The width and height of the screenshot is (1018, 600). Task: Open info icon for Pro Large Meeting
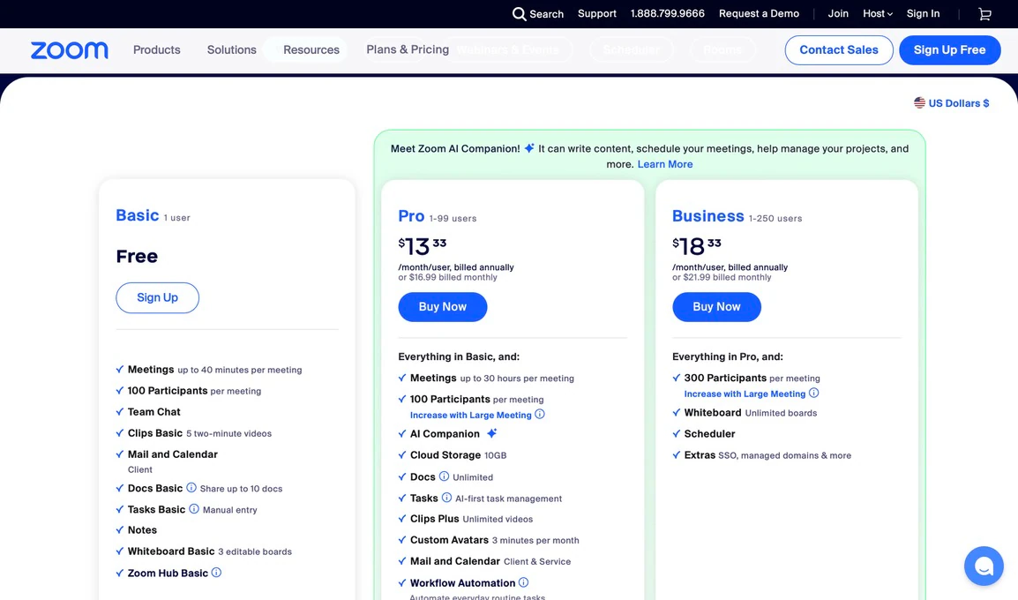[540, 415]
